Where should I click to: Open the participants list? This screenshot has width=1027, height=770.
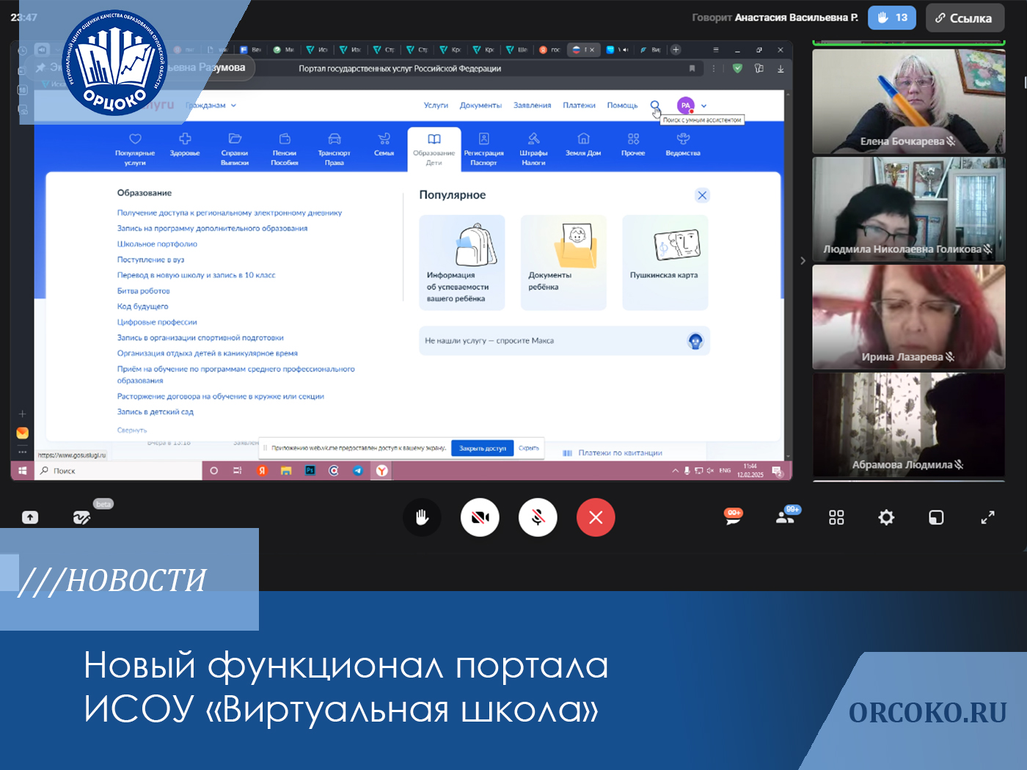pos(785,517)
